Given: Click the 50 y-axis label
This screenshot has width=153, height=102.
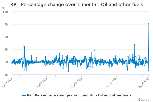Looking at the screenshot, I should [6, 37].
